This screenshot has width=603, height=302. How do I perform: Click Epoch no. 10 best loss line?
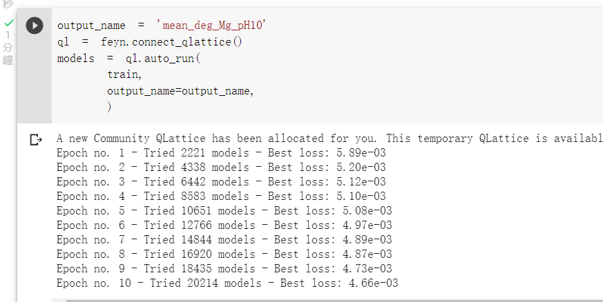pos(227,283)
